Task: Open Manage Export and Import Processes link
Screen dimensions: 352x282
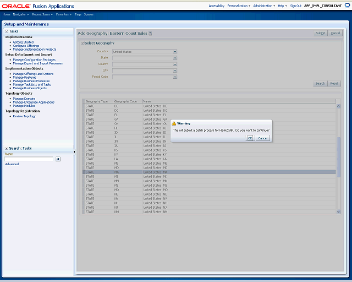Action: pyautogui.click(x=38, y=63)
